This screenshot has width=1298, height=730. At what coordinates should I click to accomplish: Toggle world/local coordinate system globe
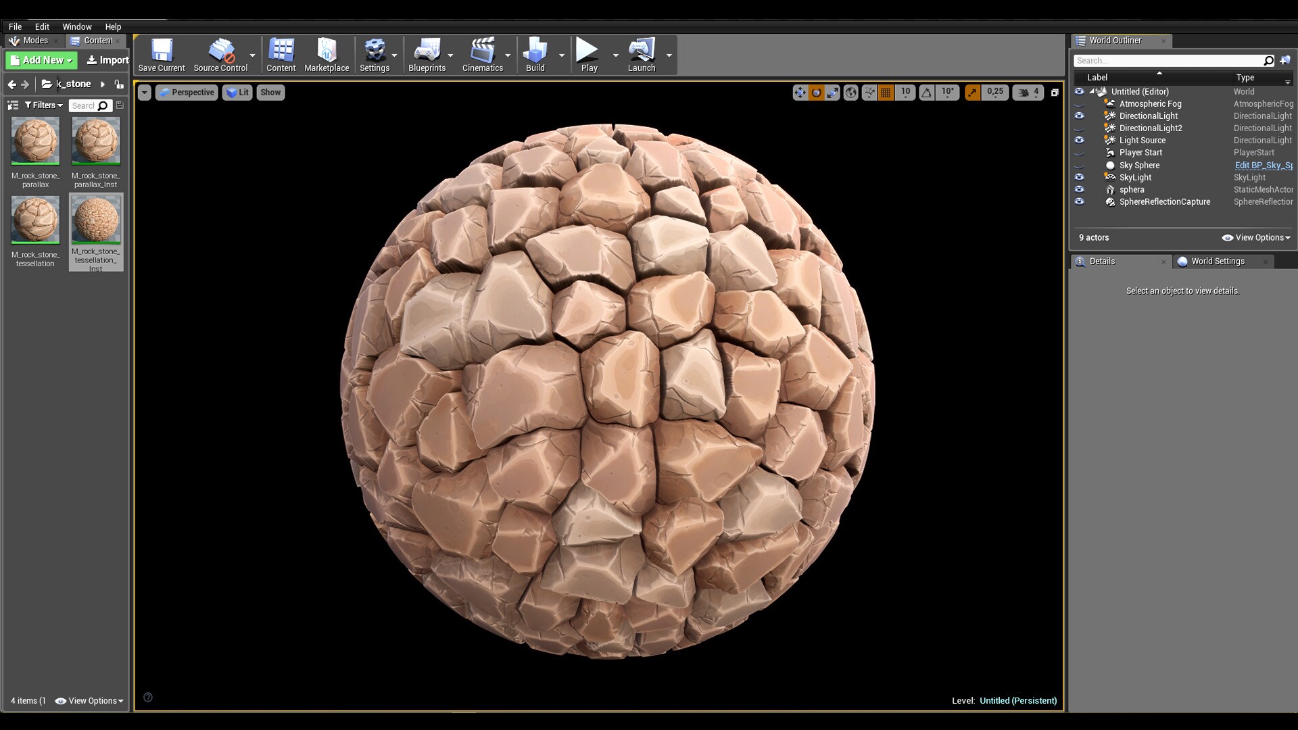[x=851, y=93]
